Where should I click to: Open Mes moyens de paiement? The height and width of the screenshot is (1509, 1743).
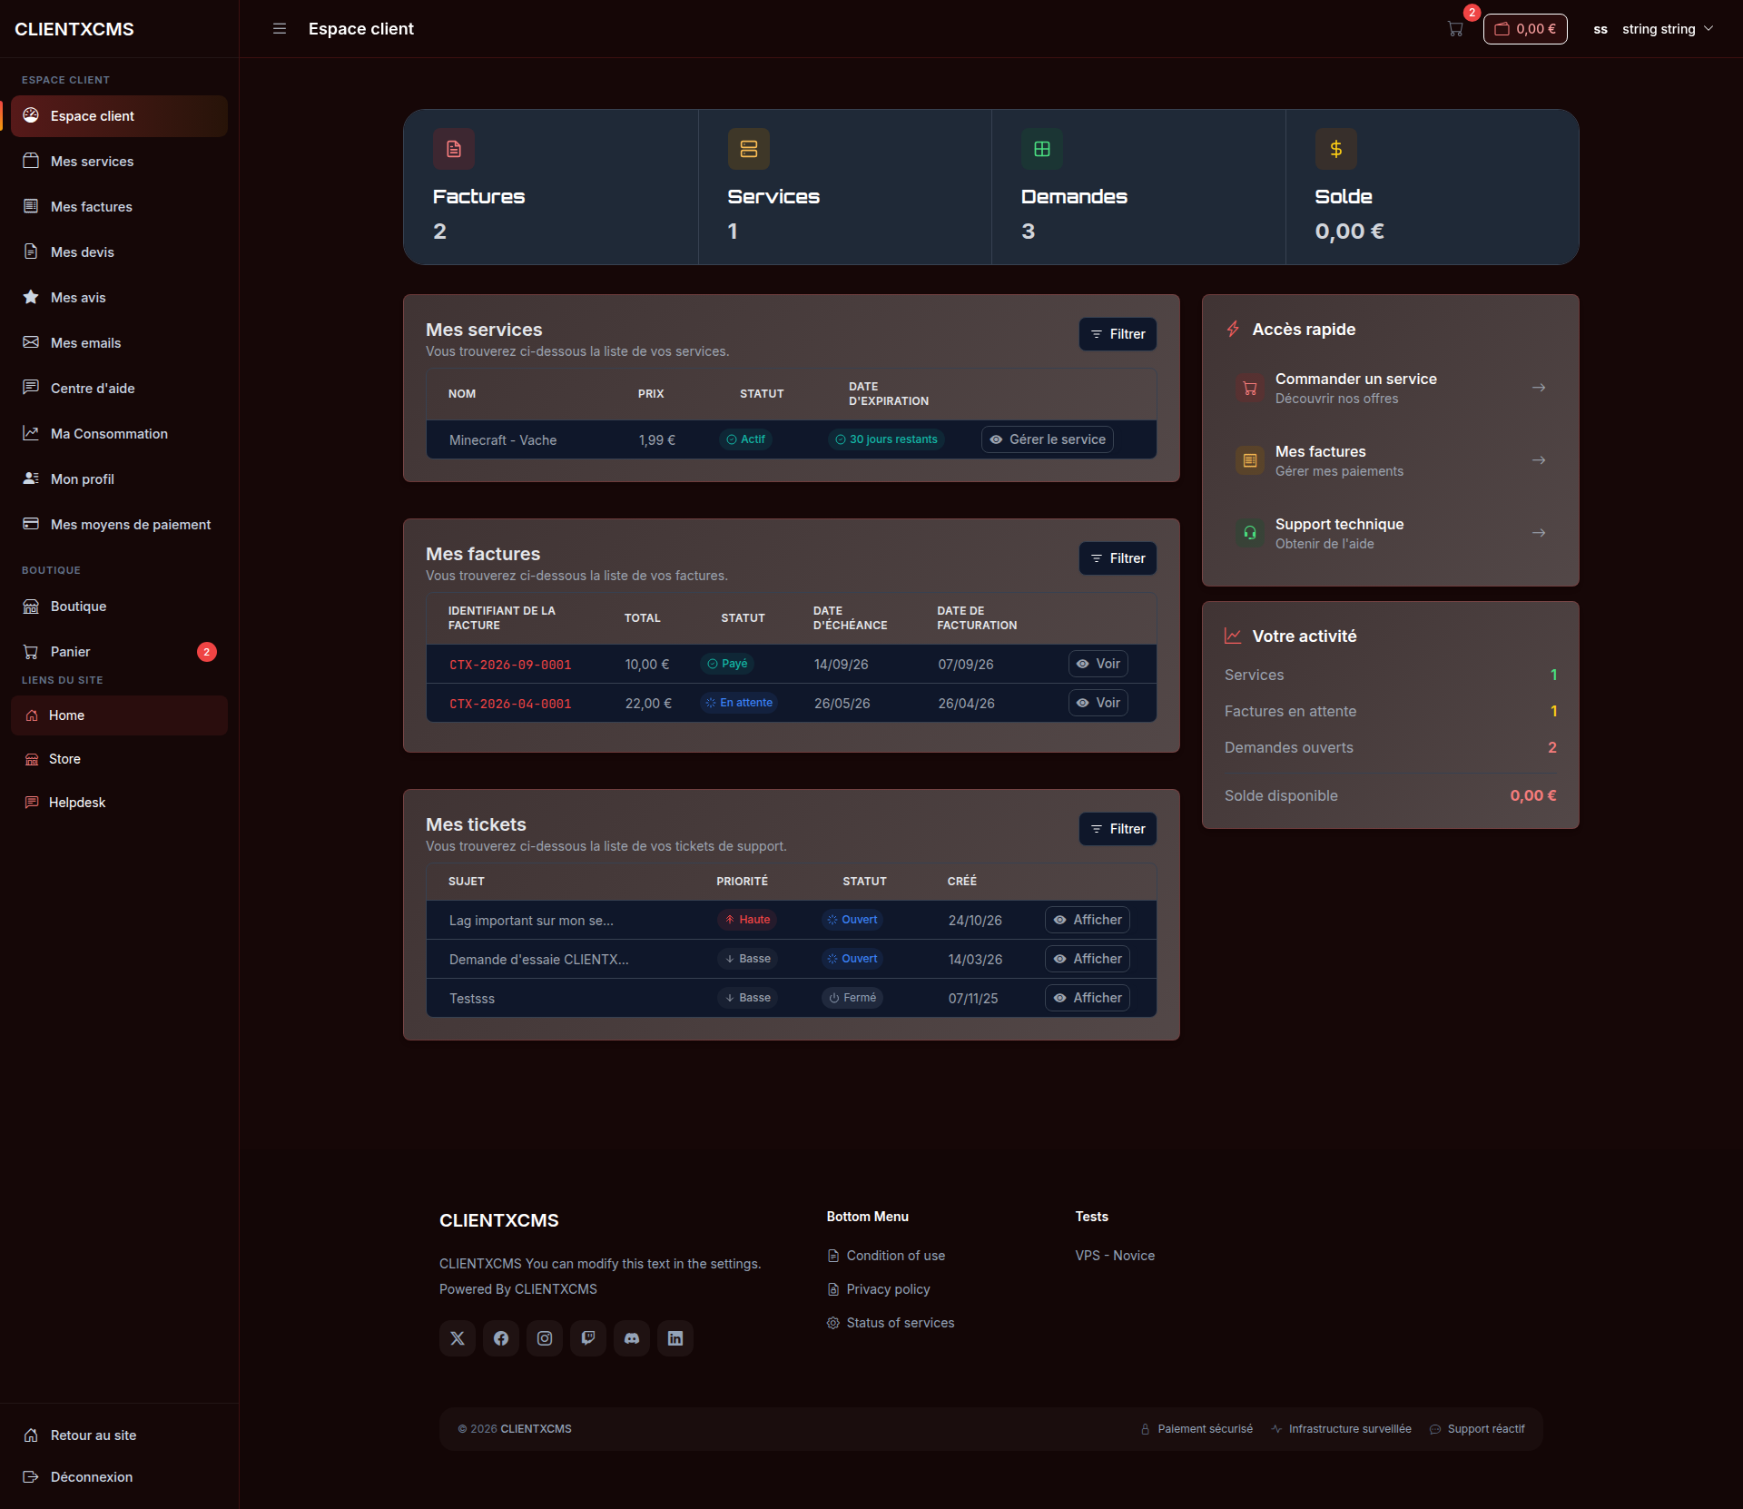coord(119,525)
